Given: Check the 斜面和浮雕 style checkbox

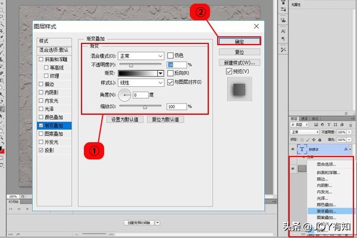Looking at the screenshot, I should tap(41, 59).
